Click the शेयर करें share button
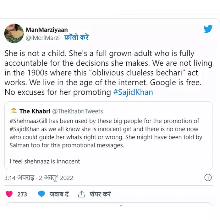This screenshot has height=220, width=220. click(x=100, y=194)
